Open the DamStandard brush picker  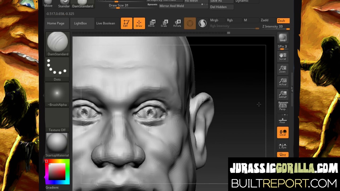point(58,44)
